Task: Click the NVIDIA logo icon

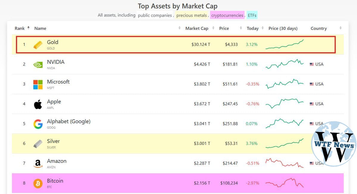Action: pyautogui.click(x=38, y=64)
